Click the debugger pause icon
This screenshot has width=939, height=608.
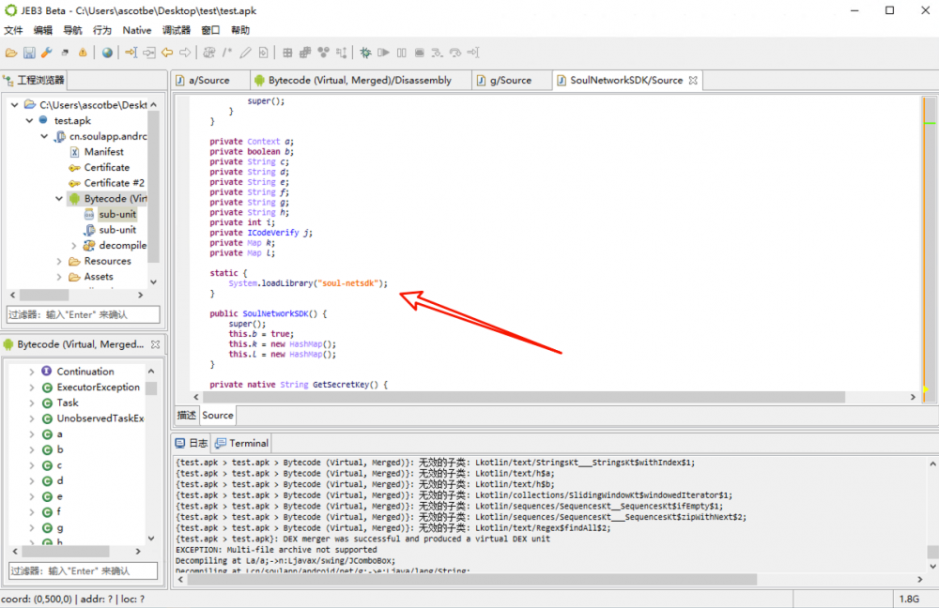point(401,53)
